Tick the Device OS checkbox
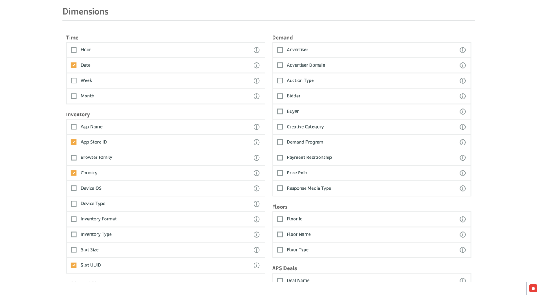 (x=74, y=188)
